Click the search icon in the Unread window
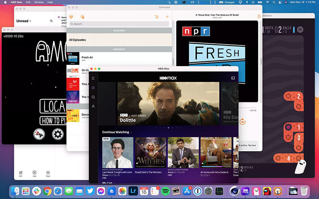 (x=51, y=21)
